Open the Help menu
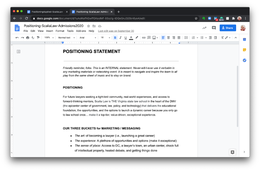Viewport: 260px width, 171px height. [x=91, y=31]
